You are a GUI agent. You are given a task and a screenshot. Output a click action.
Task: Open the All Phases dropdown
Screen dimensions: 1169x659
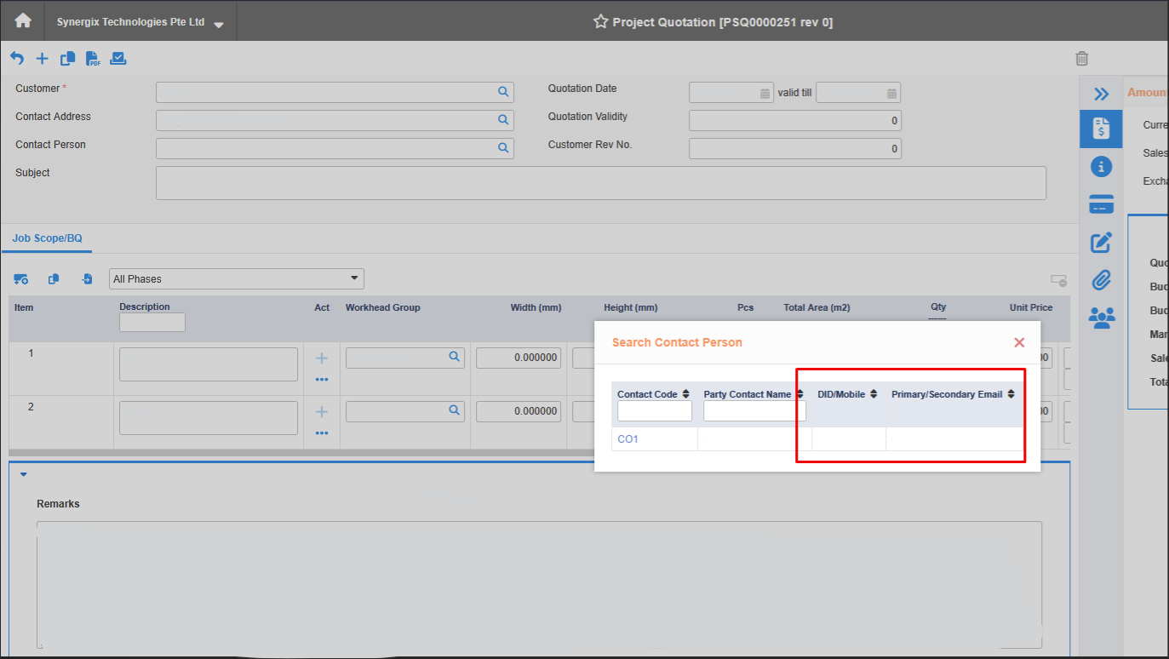coord(352,278)
